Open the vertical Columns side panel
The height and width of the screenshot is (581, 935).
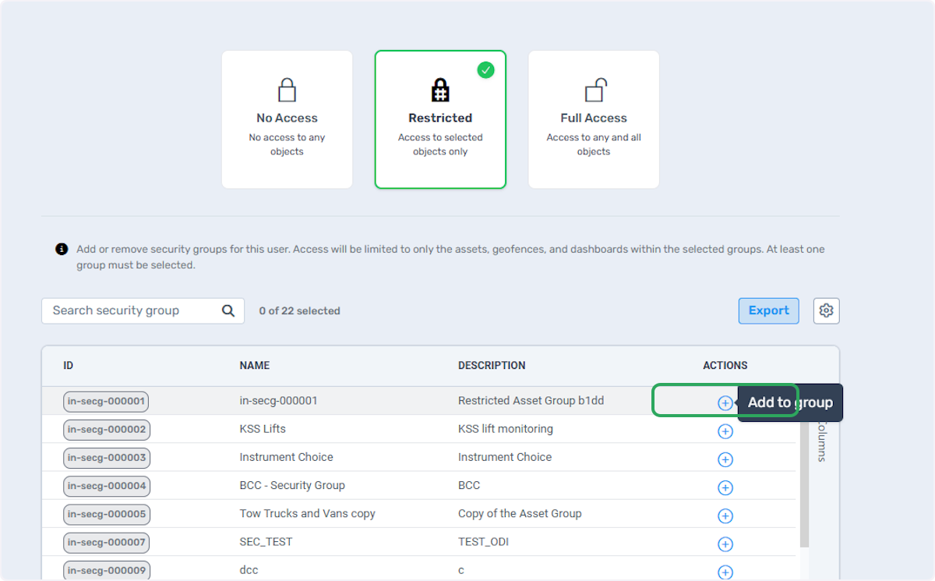pyautogui.click(x=821, y=441)
